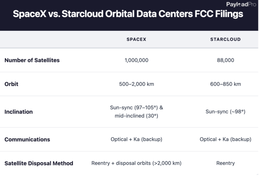The image size is (259, 176).
Task: Click Starcloud's 88,000 satellites value
Action: pos(225,60)
